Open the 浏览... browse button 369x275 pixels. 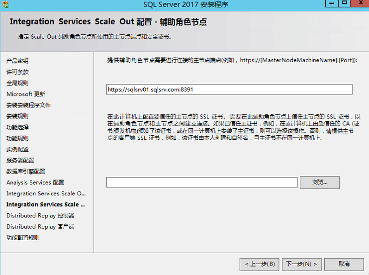tap(320, 183)
